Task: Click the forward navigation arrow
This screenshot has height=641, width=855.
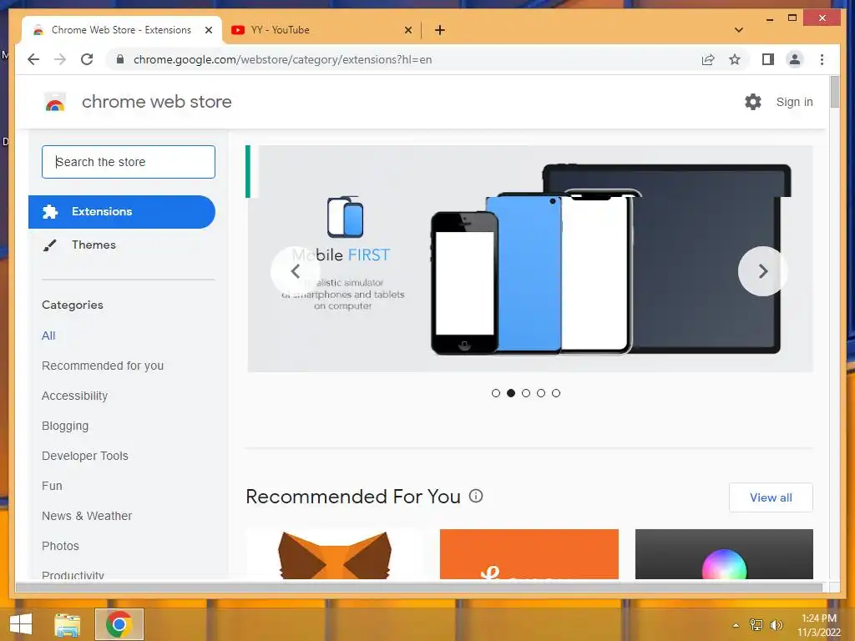Action: pyautogui.click(x=60, y=59)
